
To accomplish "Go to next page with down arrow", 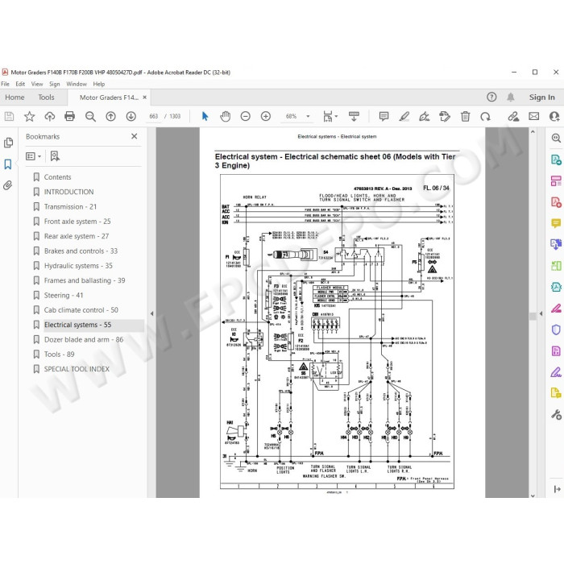I will [x=131, y=116].
